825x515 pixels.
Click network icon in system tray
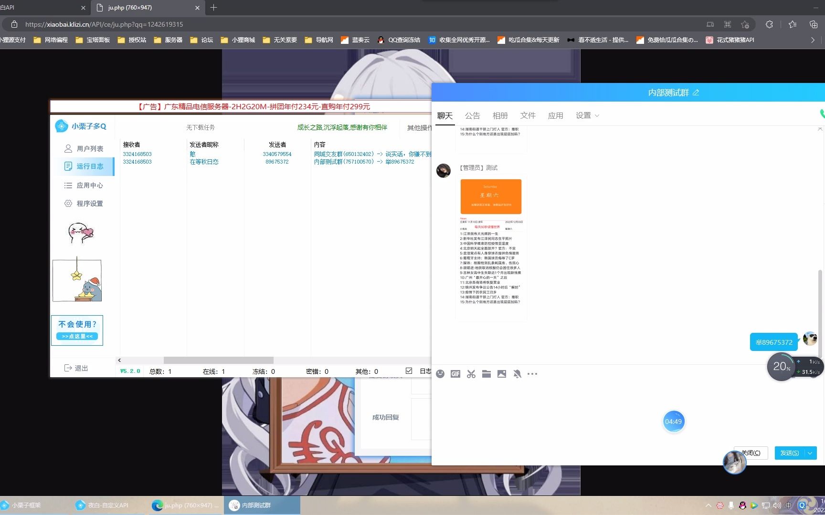point(765,505)
